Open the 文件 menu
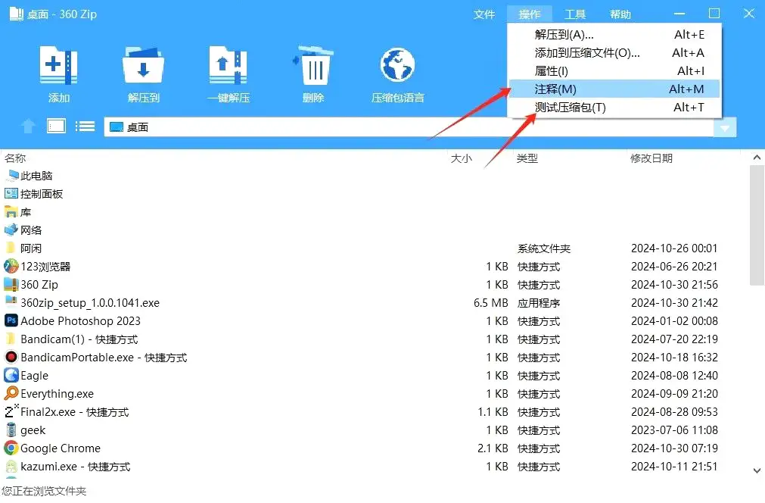Image resolution: width=765 pixels, height=503 pixels. [484, 14]
